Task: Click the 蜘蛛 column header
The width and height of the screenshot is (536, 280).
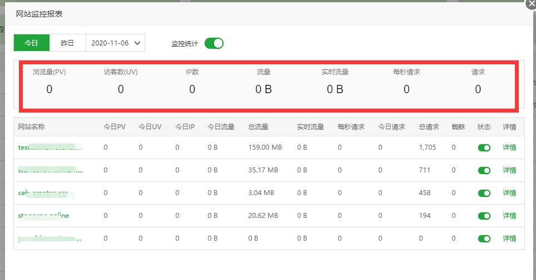Action: click(x=458, y=126)
